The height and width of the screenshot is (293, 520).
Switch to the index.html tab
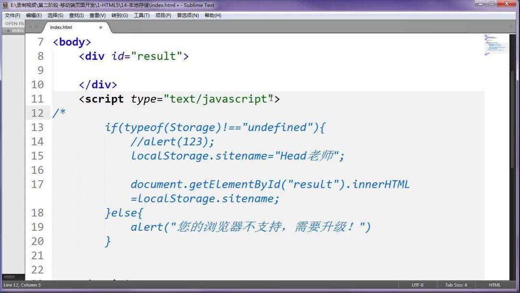(x=61, y=27)
